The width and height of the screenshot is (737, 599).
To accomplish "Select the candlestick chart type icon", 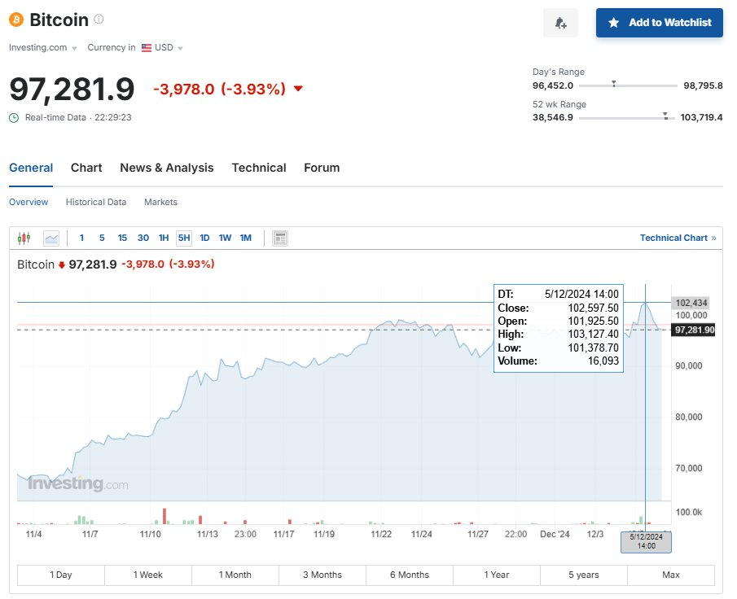I will click(24, 238).
